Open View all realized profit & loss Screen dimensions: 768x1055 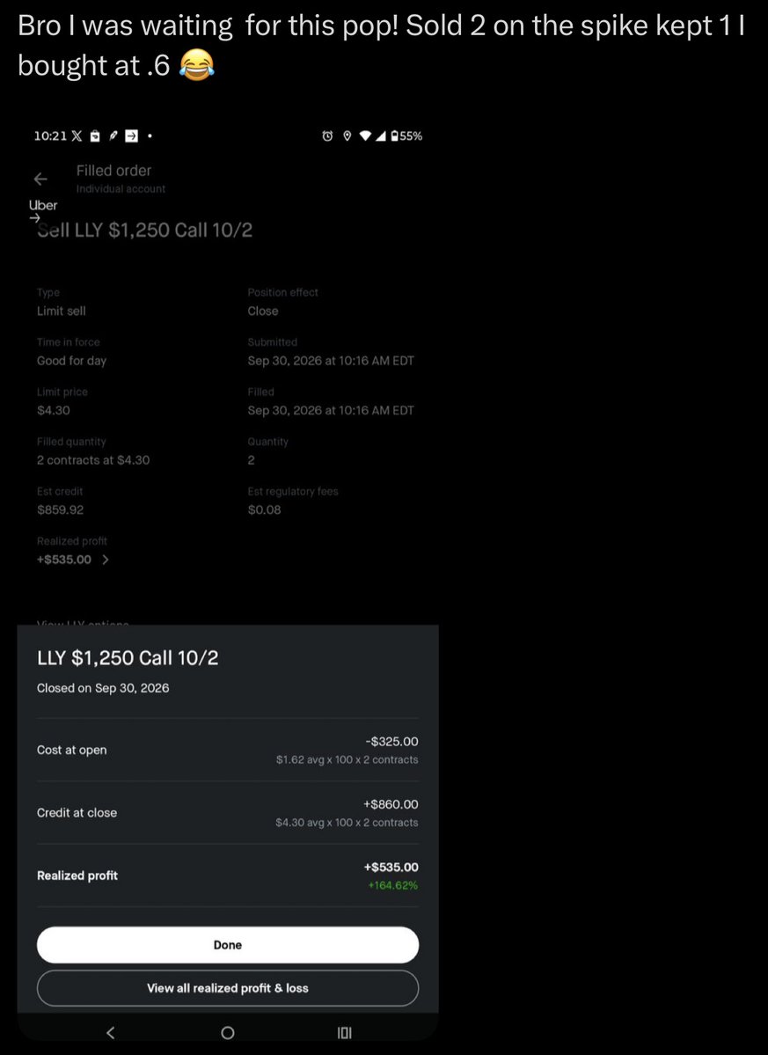click(227, 988)
